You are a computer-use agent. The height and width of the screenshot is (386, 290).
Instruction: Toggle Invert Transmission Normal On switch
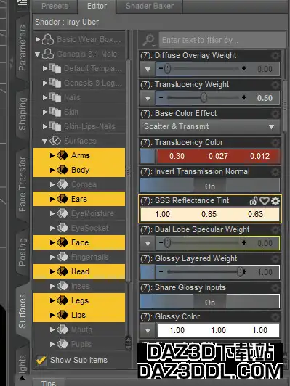[210, 186]
